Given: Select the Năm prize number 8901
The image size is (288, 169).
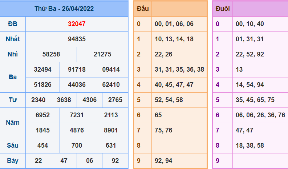Looking at the screenshot, I should click(111, 130).
